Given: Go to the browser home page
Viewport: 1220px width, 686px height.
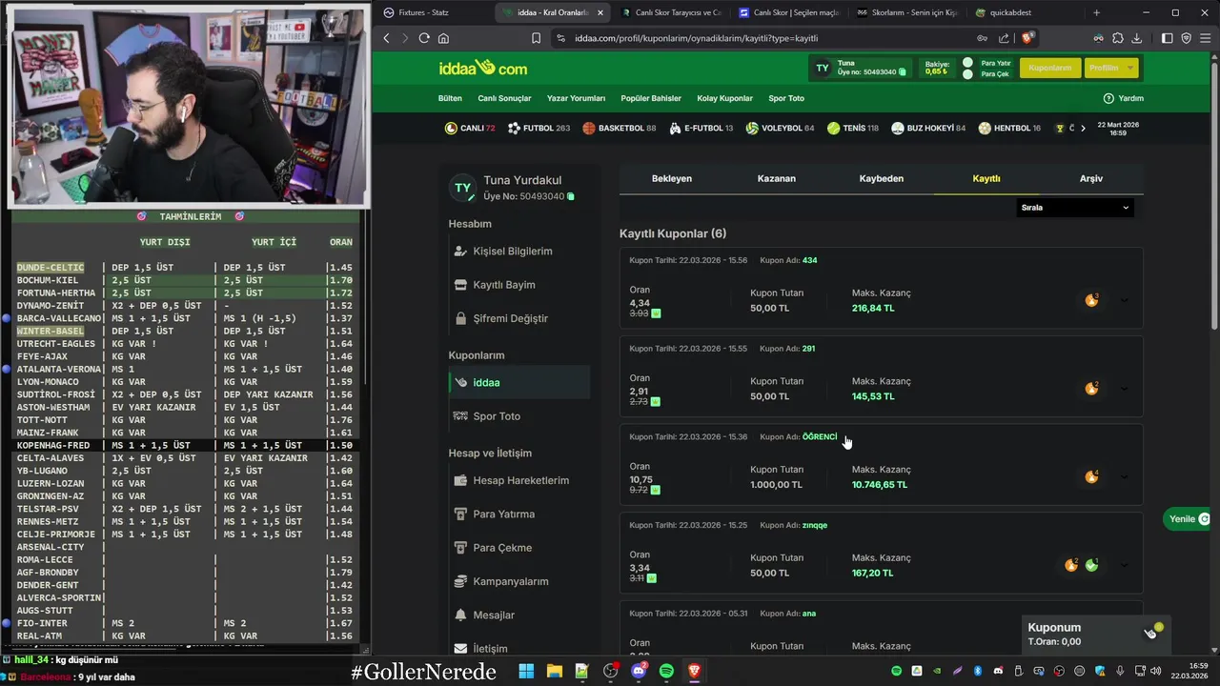Looking at the screenshot, I should click(443, 38).
